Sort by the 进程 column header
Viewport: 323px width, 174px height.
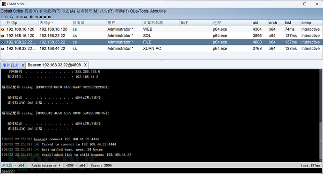tap(232, 22)
